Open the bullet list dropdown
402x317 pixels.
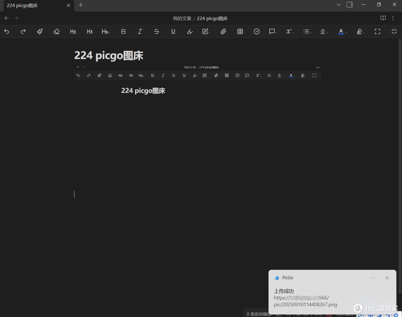(x=307, y=32)
